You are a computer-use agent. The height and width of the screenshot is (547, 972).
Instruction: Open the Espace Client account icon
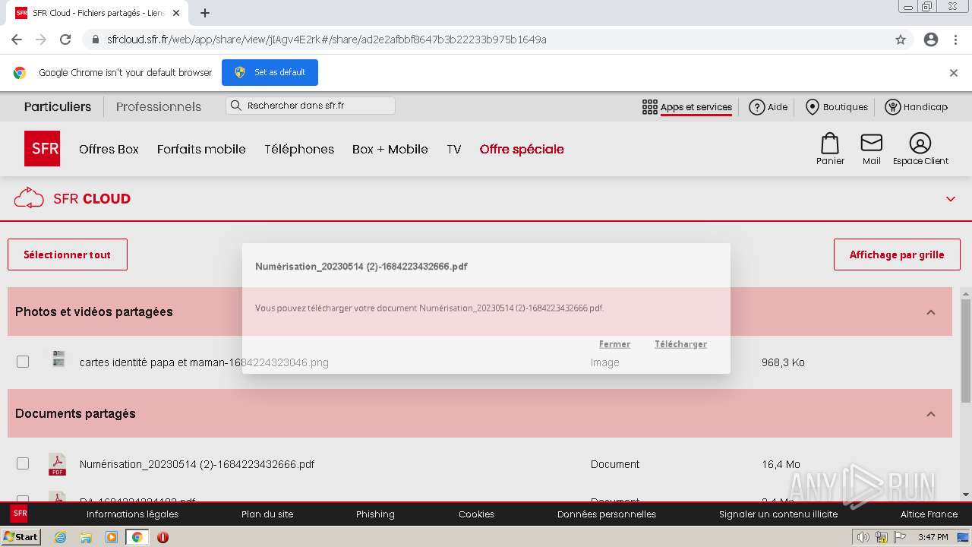(920, 149)
